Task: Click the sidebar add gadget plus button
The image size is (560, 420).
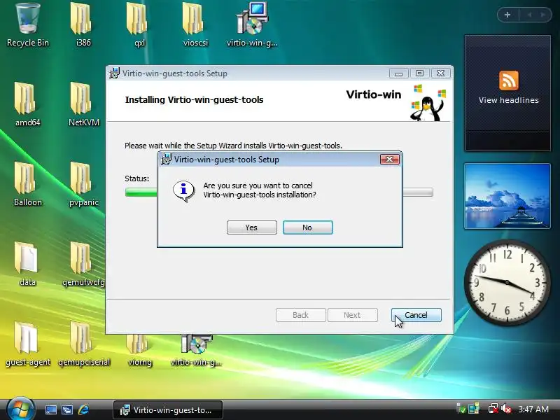Action: [x=507, y=15]
